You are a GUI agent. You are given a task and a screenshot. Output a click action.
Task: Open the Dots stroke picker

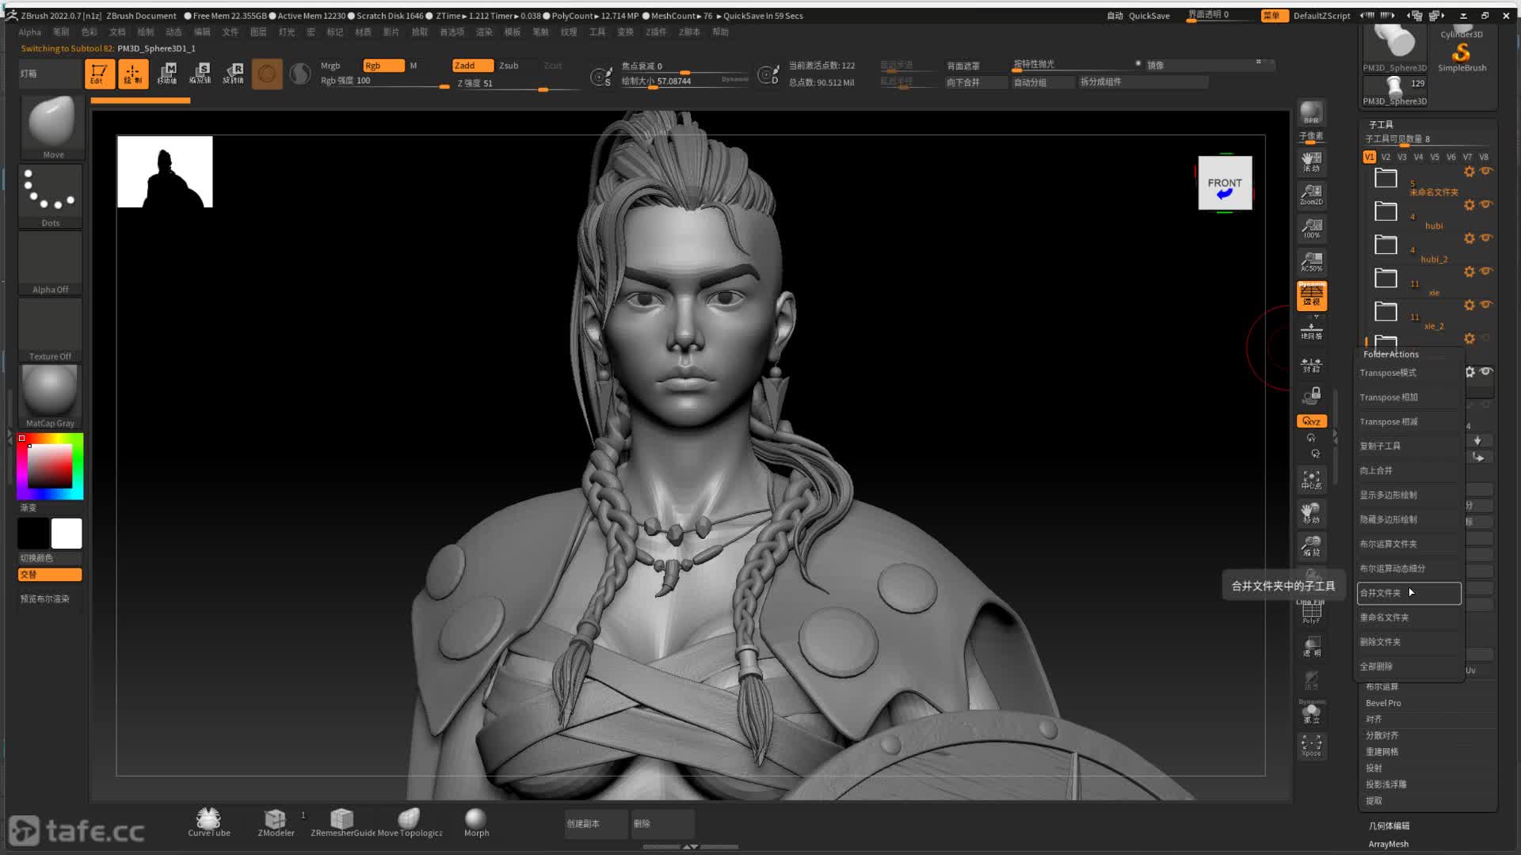point(51,196)
